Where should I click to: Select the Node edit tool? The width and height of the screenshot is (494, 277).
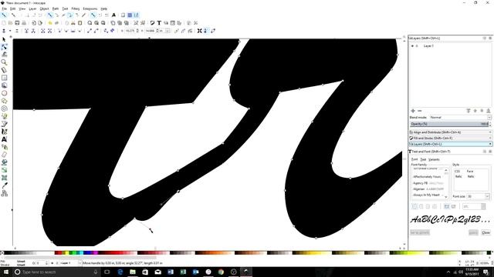point(4,47)
